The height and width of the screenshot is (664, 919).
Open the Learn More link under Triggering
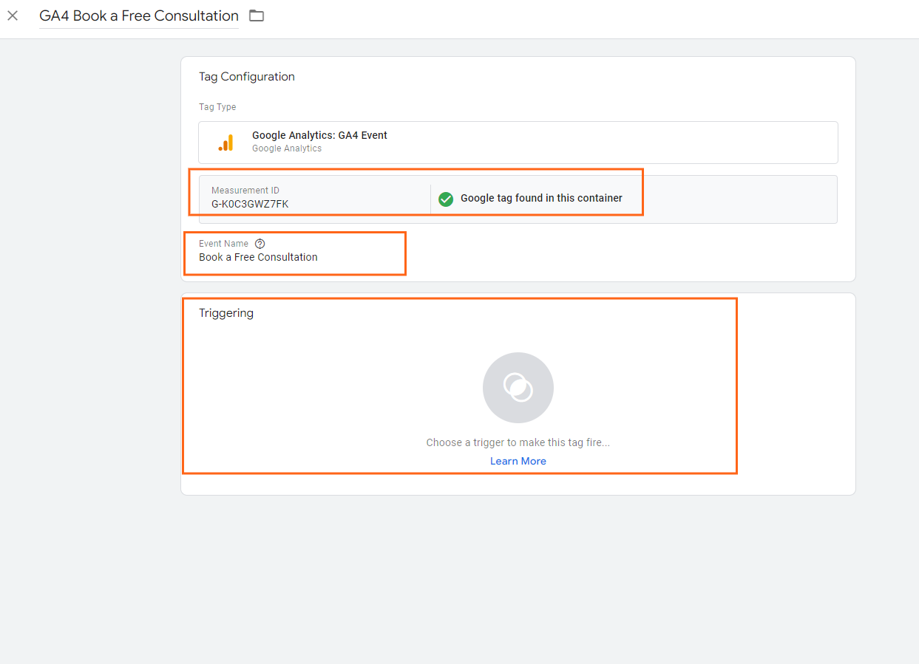tap(518, 461)
